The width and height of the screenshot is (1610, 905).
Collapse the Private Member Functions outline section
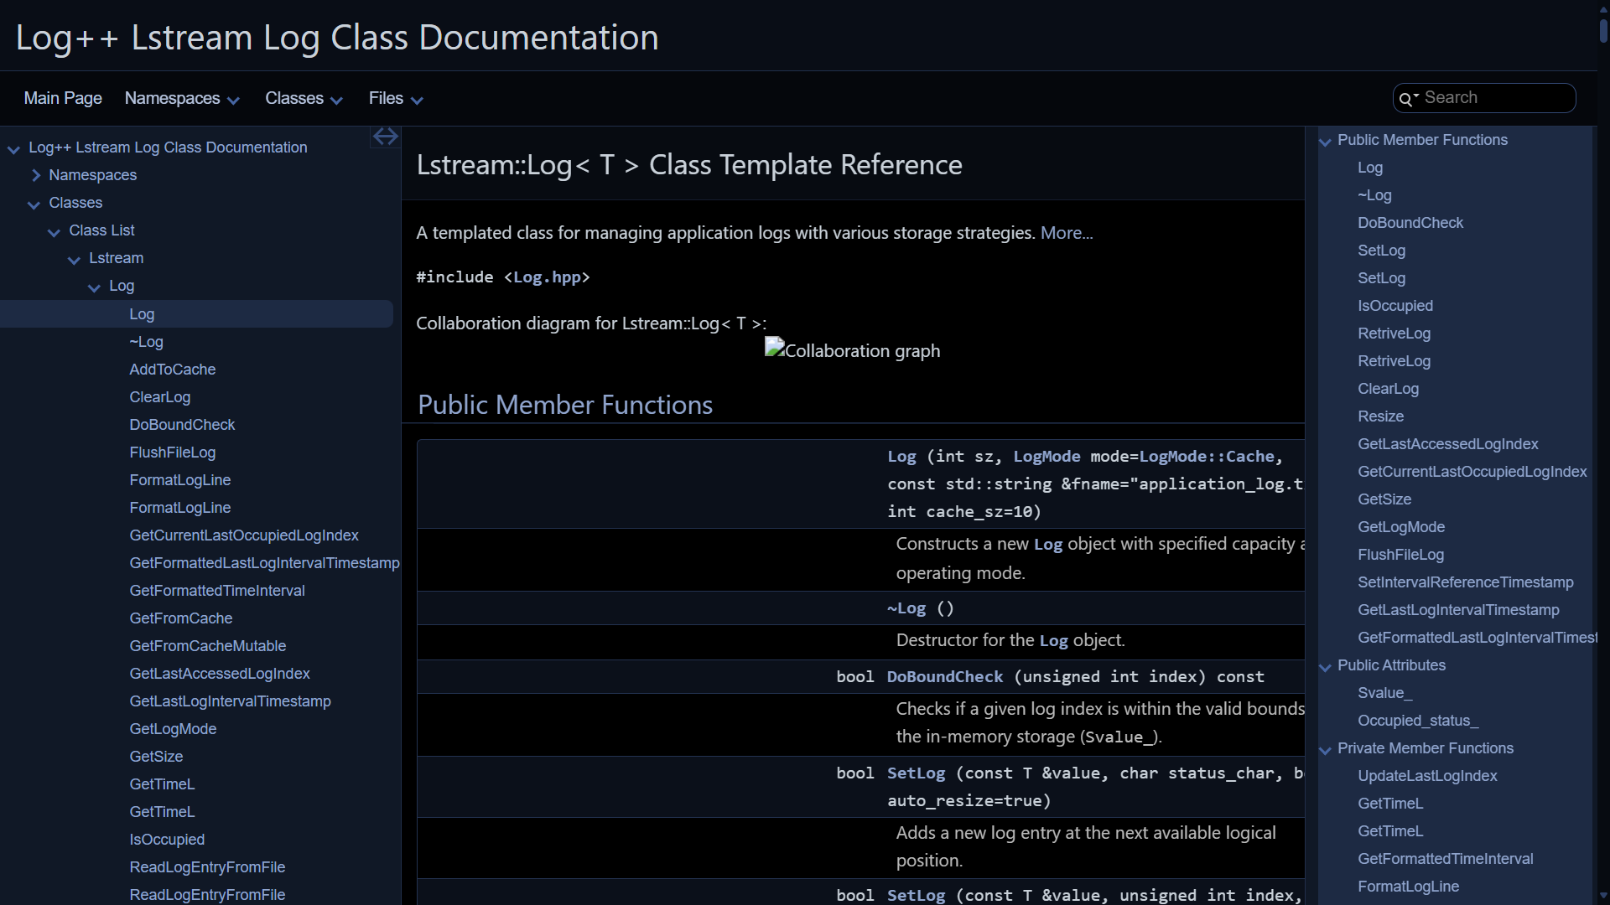1326,750
